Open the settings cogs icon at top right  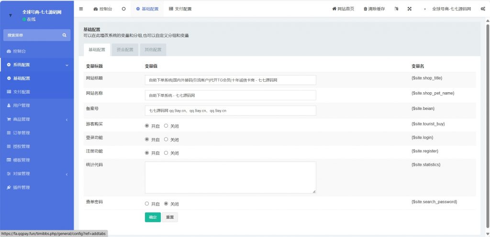coord(483,9)
